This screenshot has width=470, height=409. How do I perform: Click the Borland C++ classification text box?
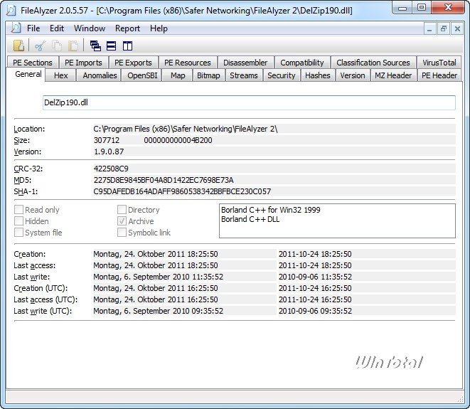tap(337, 221)
